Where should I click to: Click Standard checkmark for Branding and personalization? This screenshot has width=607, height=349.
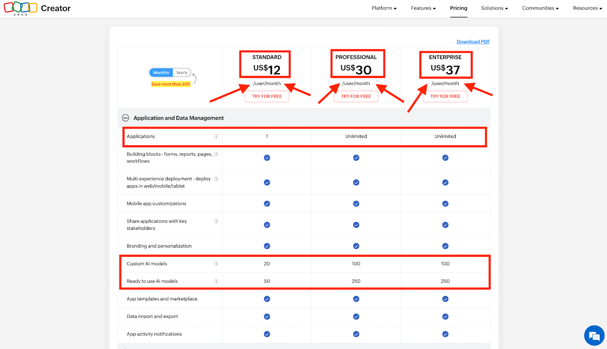click(x=267, y=246)
